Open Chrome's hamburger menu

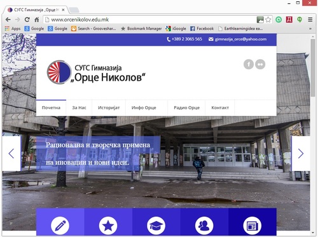(x=310, y=20)
